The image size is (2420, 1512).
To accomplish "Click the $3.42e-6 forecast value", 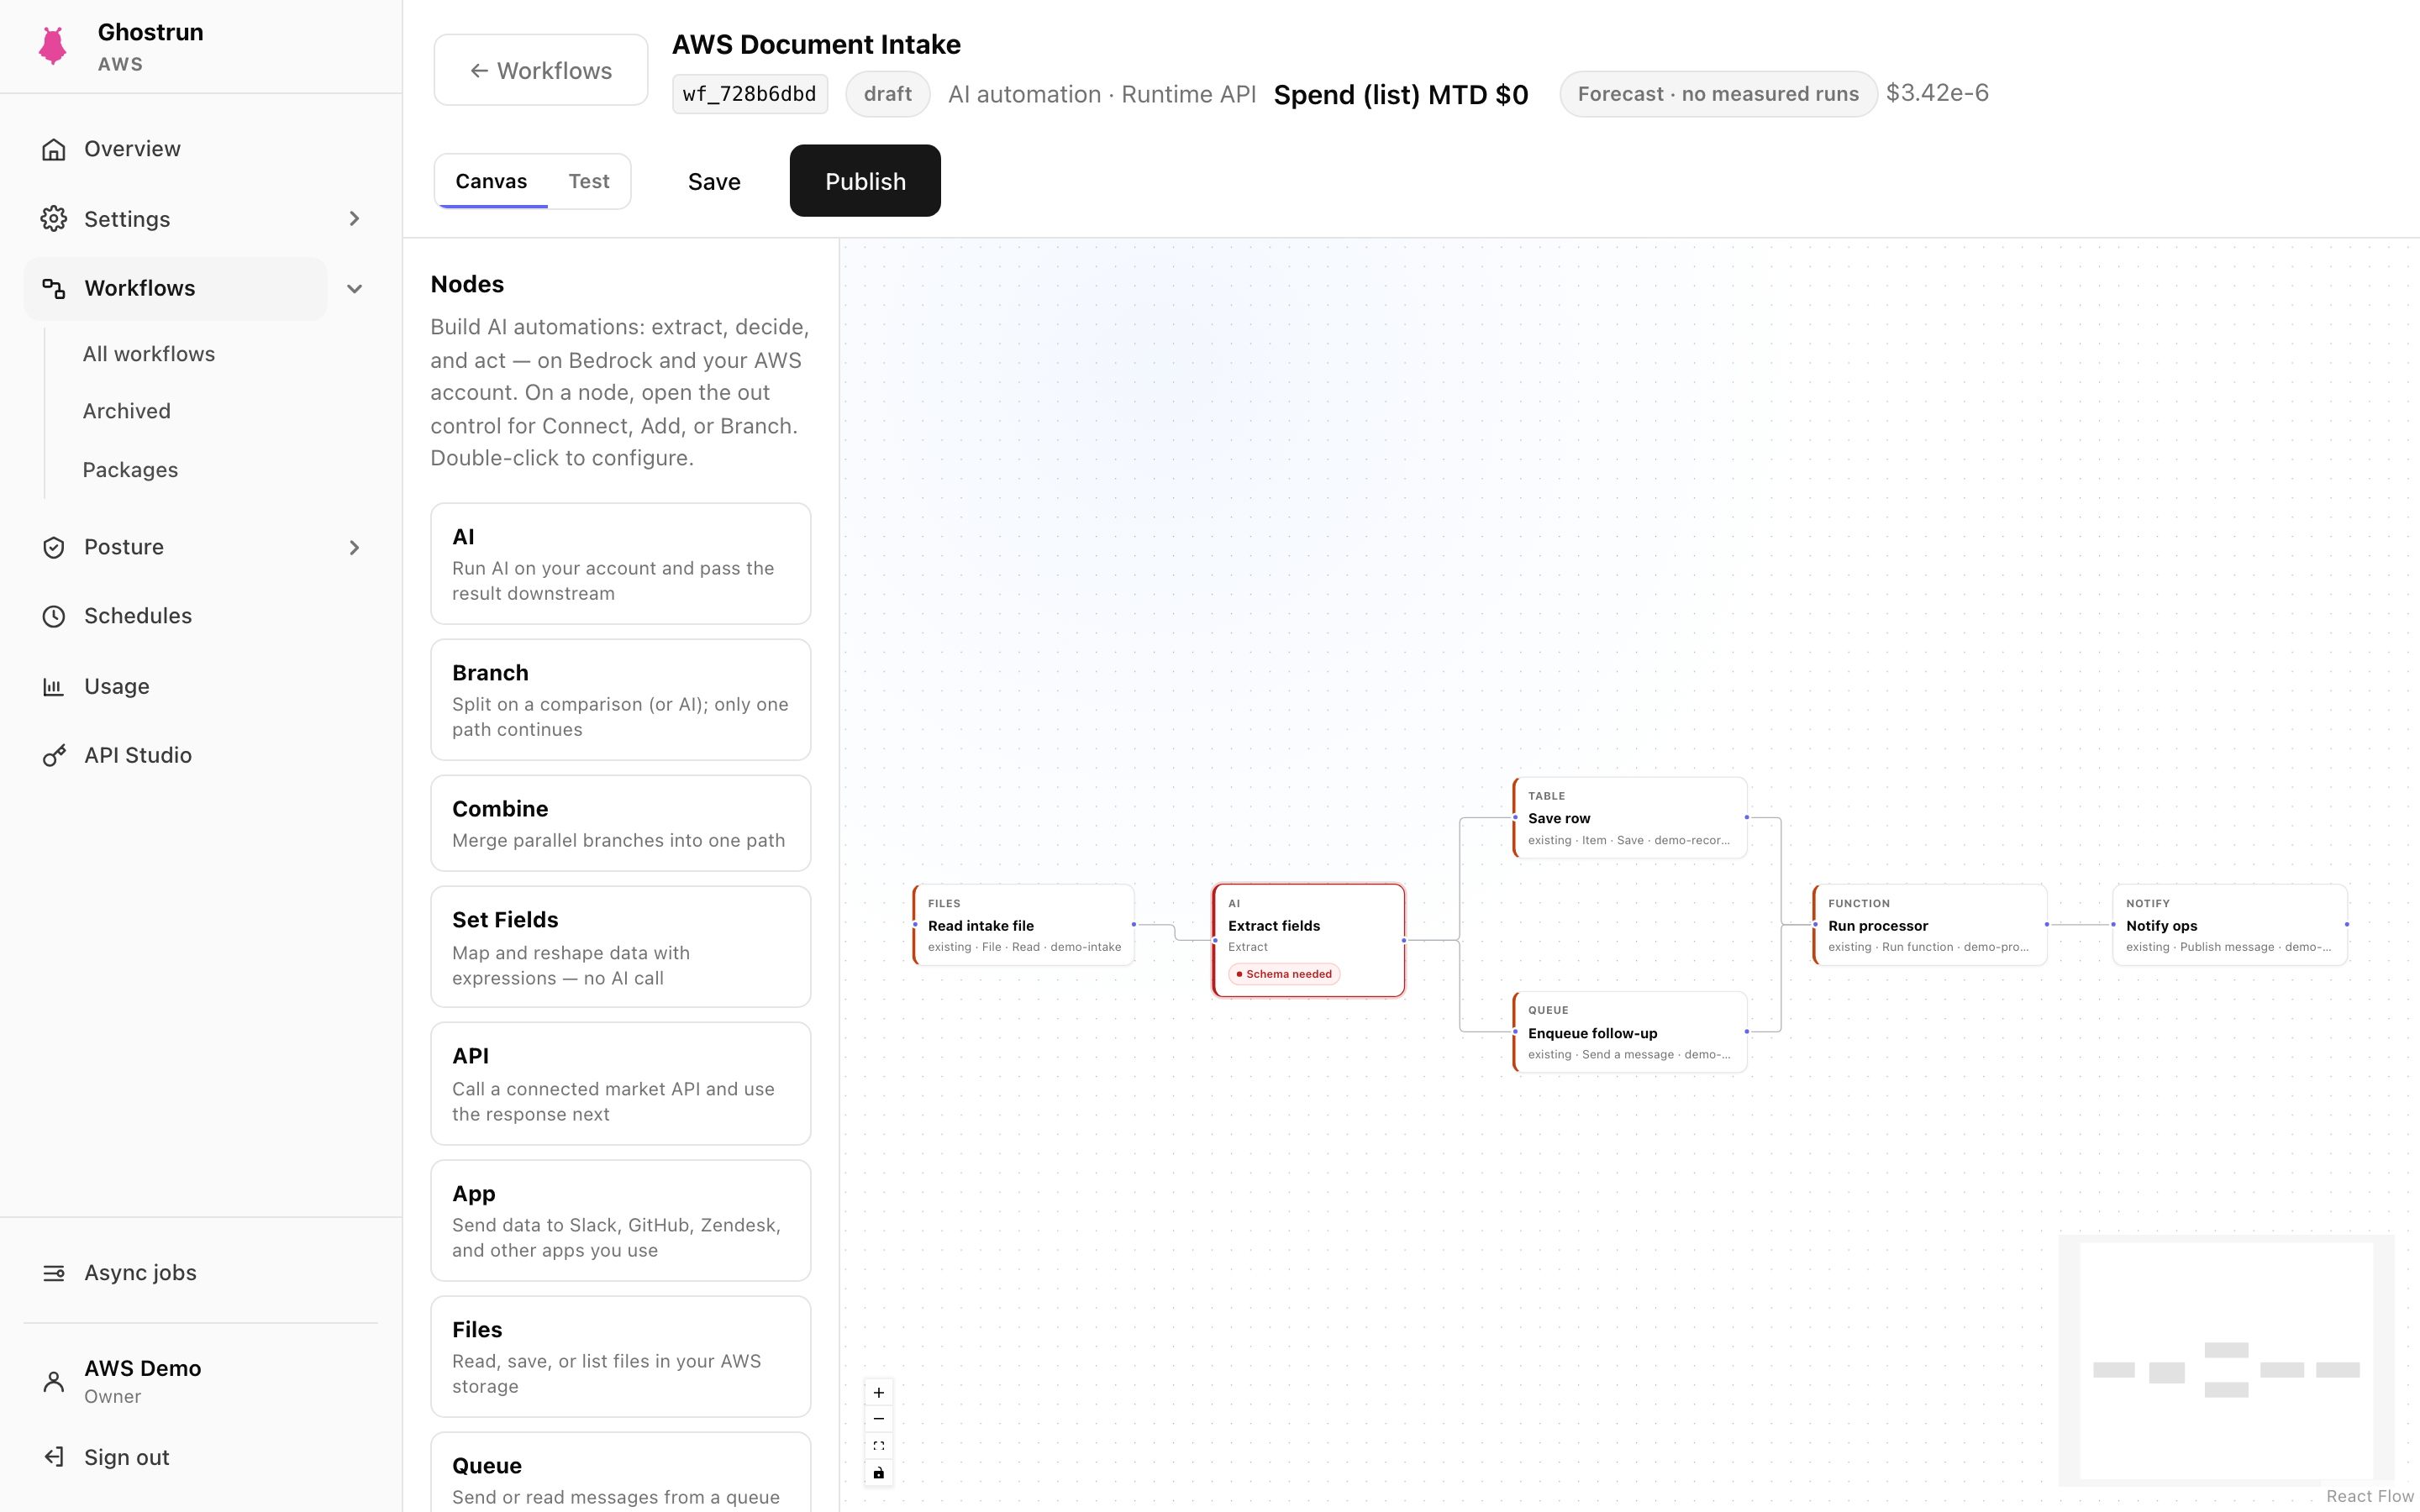I will point(1937,93).
